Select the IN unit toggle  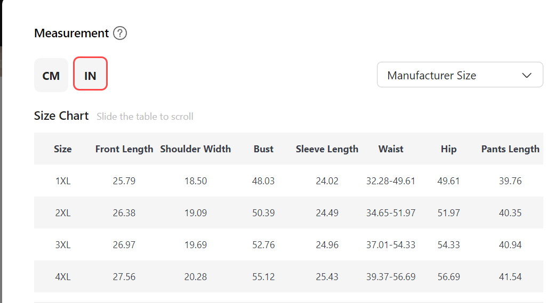click(x=90, y=73)
